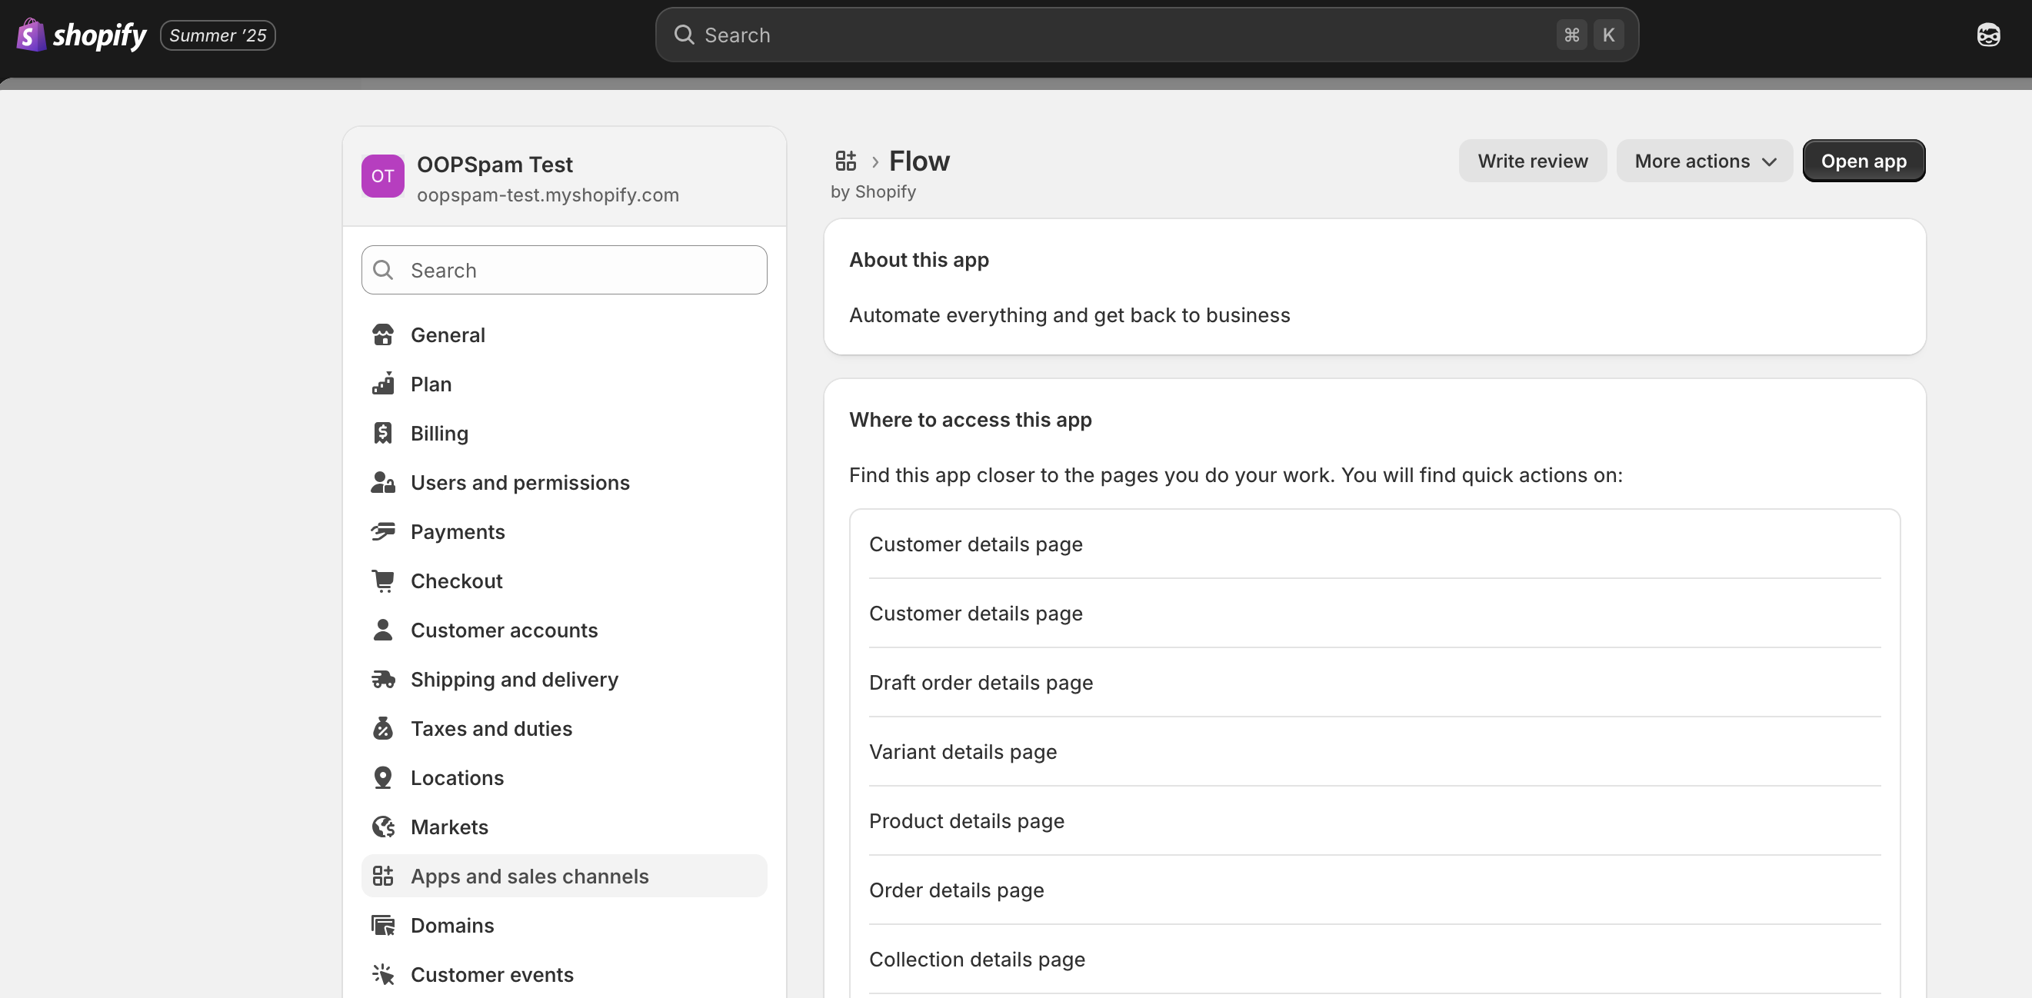Click the Customer events icon
2032x998 pixels.
click(382, 974)
